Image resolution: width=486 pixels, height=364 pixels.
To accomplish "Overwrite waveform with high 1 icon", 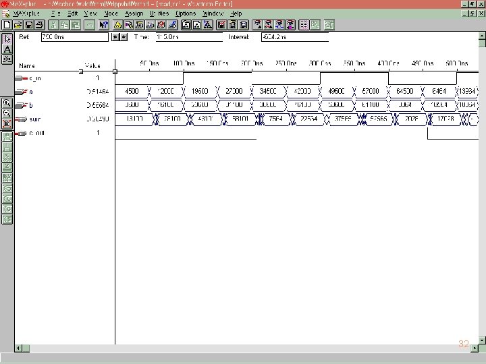I will tap(7, 147).
